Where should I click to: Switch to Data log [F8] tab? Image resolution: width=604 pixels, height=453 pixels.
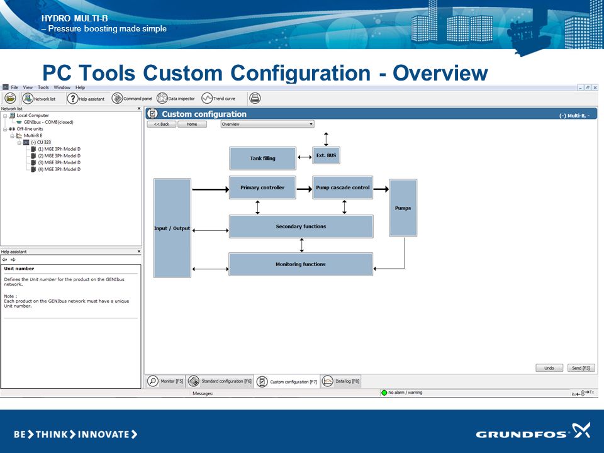(x=340, y=381)
